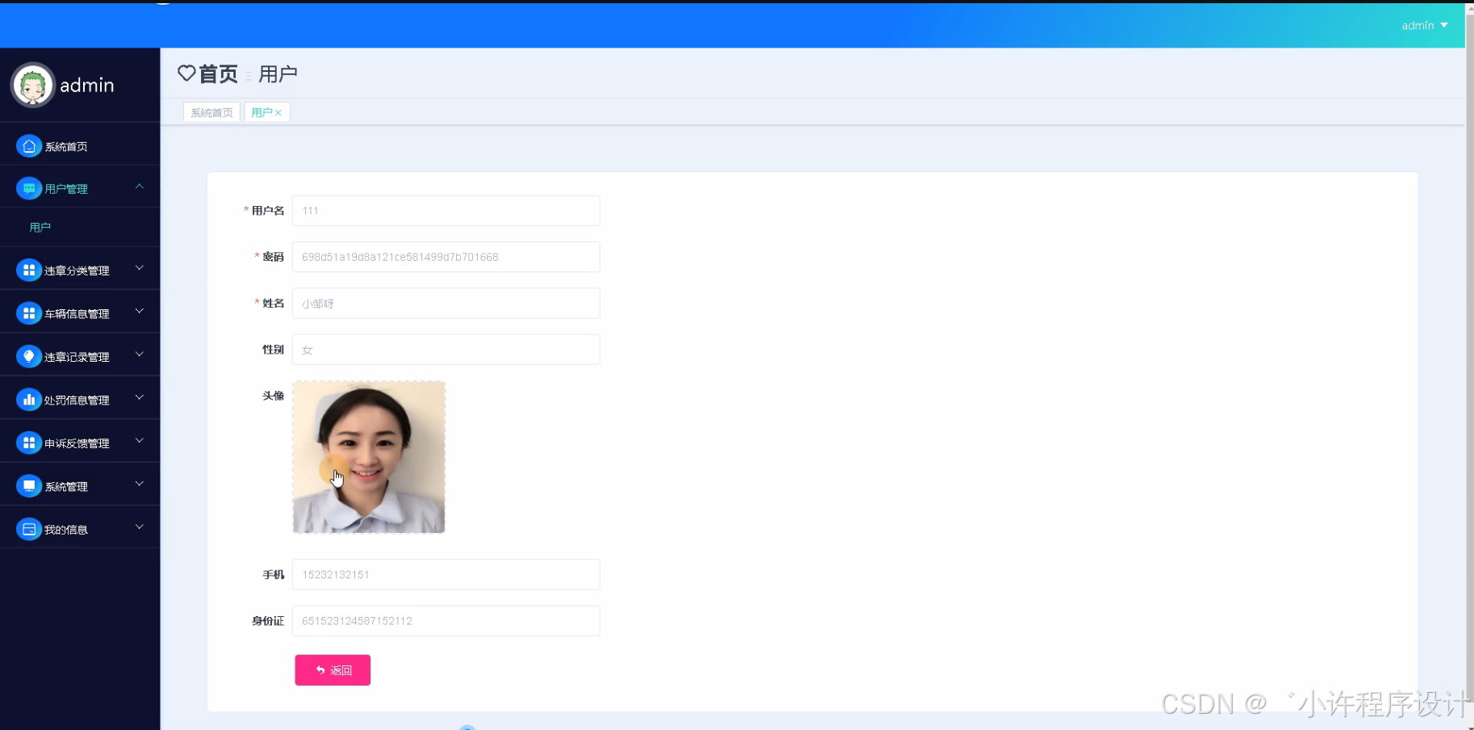Click the heart icon next to 首页

(186, 73)
